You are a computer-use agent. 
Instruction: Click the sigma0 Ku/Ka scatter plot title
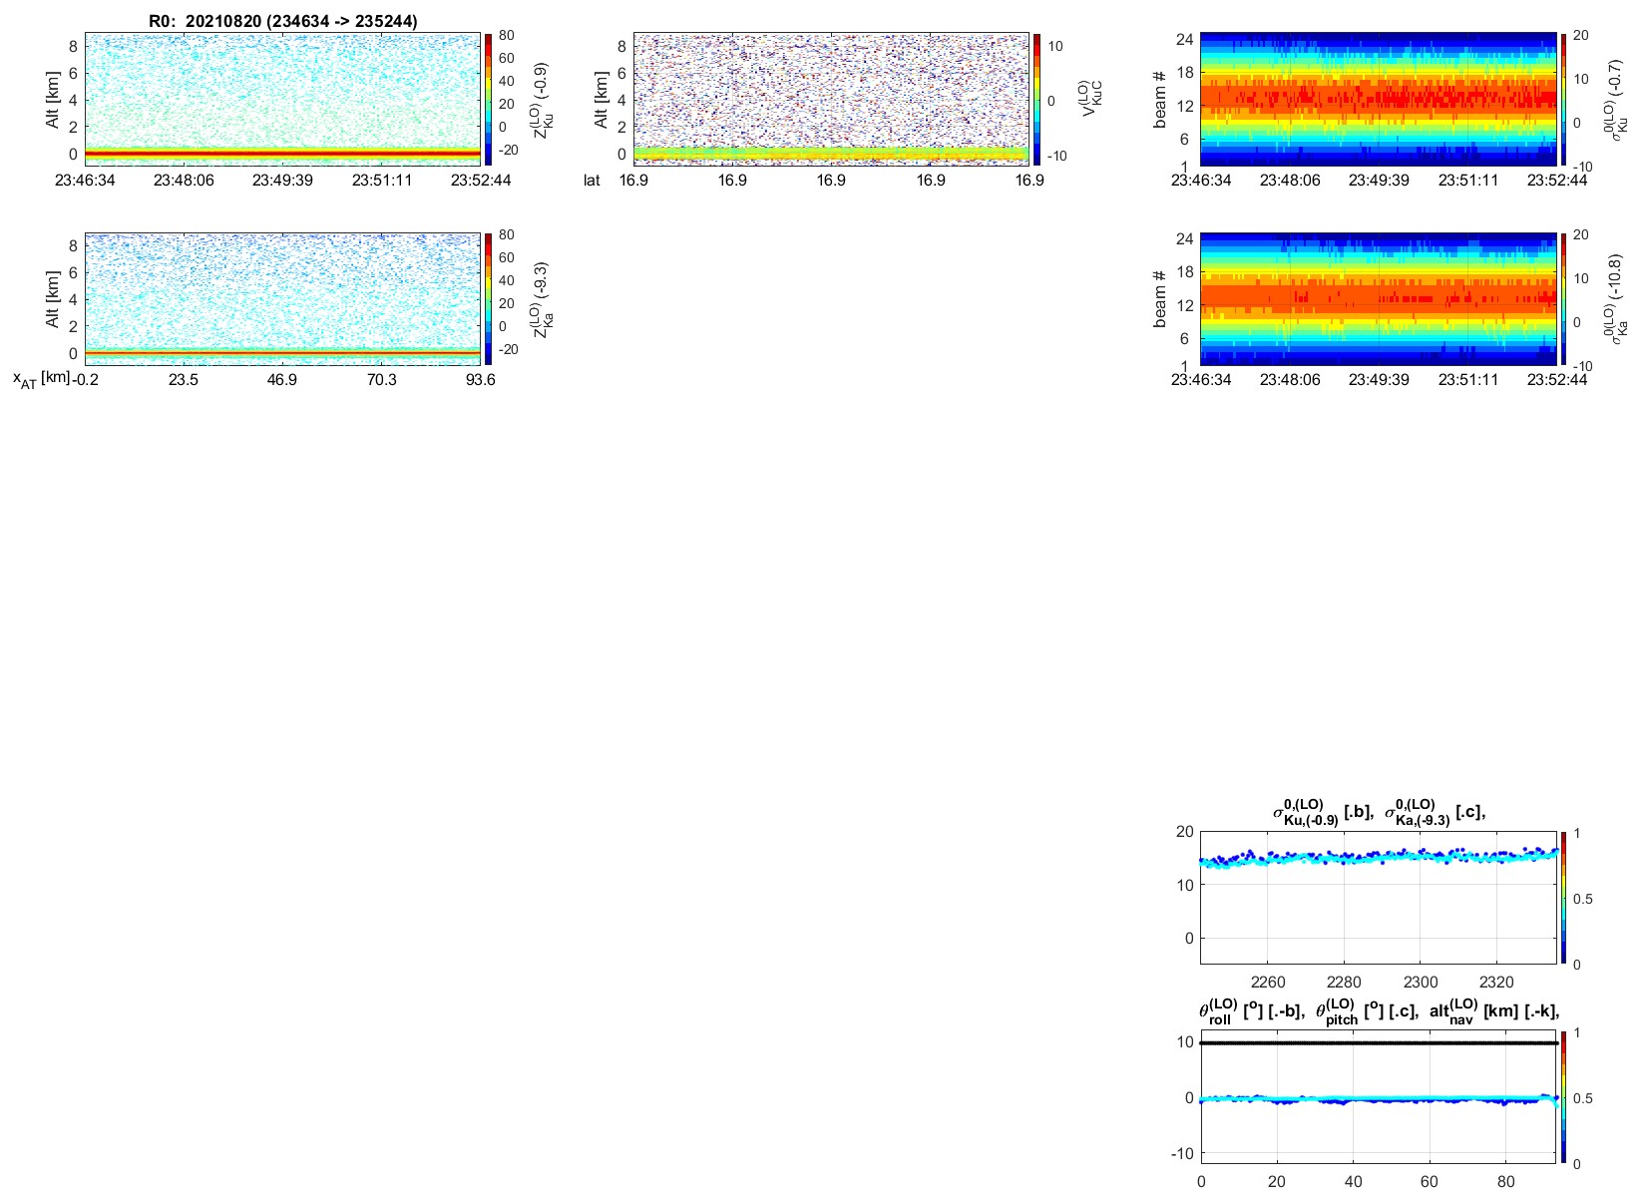[1379, 814]
